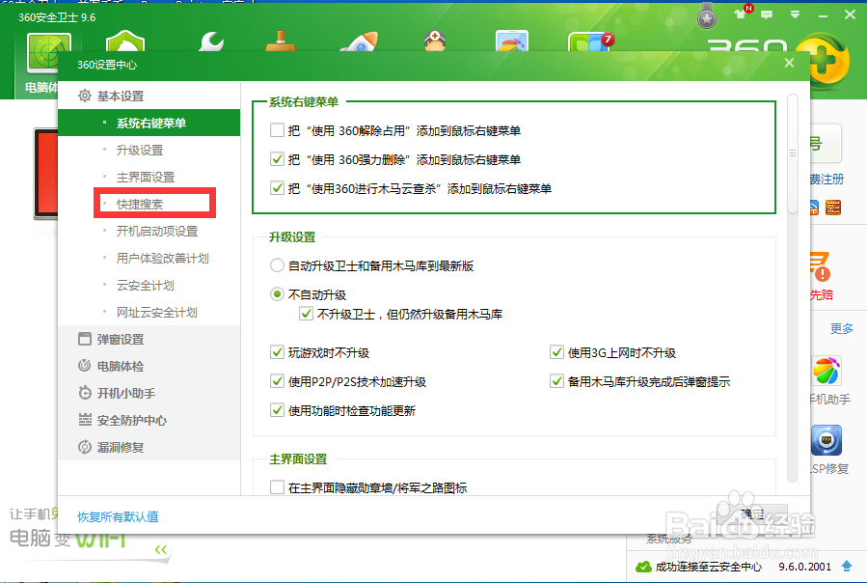Viewport: 867px width, 583px height.
Task: Uncheck the 使用360进行木马云查杀 checkbox
Action: 277,188
